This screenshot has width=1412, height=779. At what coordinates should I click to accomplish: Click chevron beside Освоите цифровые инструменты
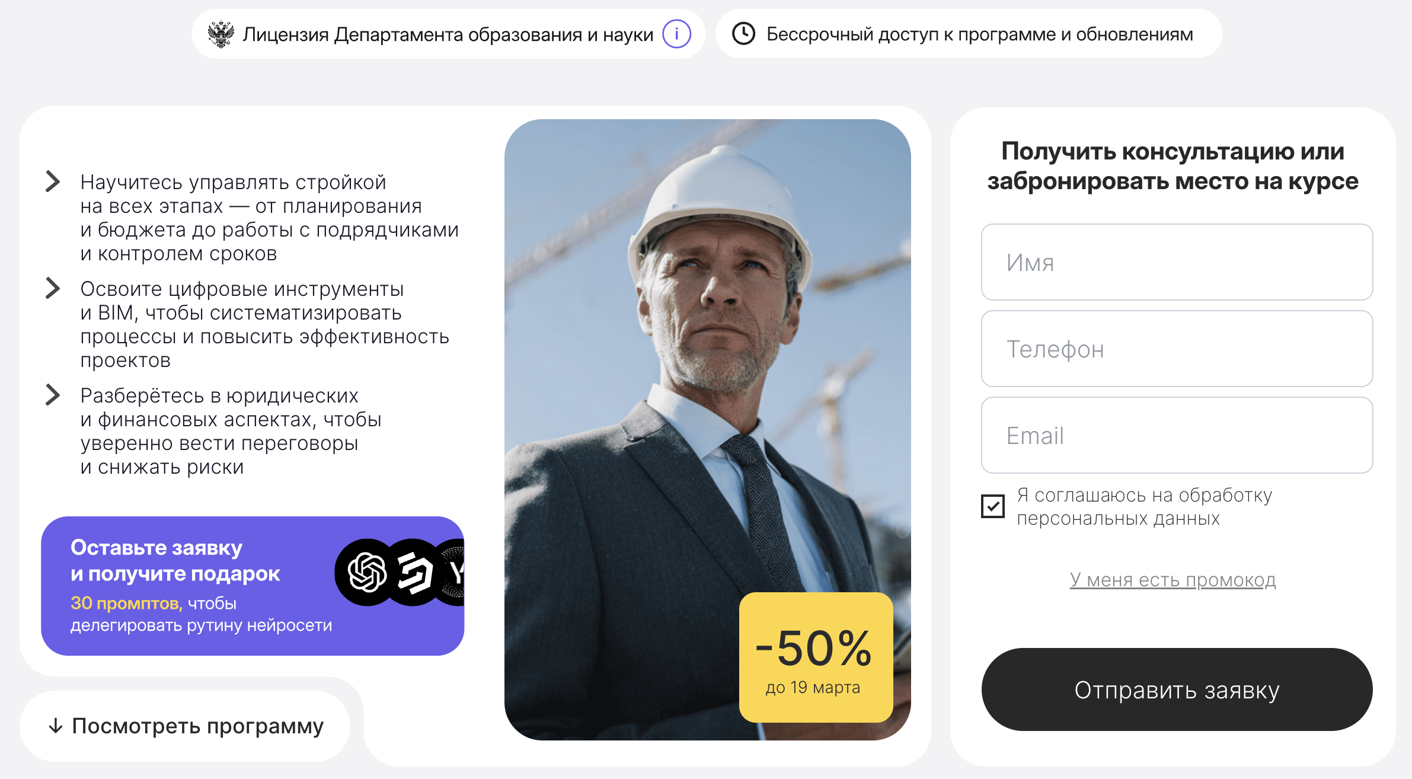point(53,288)
